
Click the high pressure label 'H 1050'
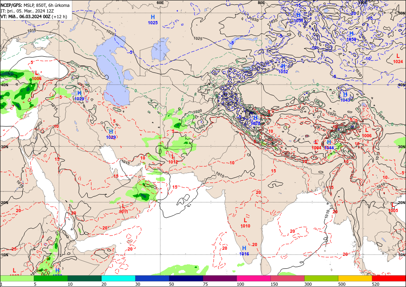(351, 36)
